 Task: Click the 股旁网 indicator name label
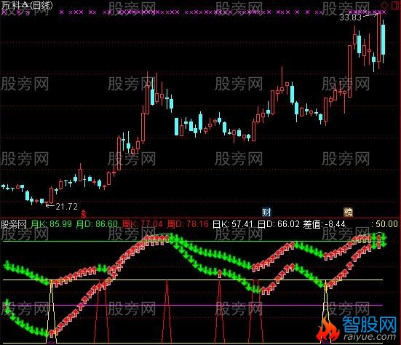coord(14,224)
